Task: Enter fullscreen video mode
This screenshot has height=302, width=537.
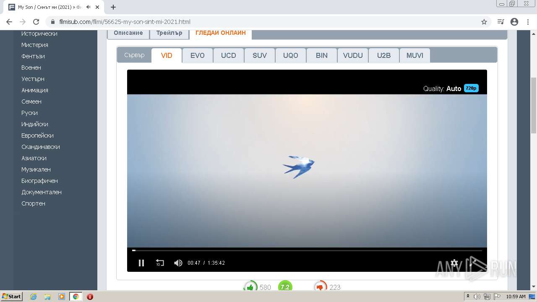Action: 472,263
